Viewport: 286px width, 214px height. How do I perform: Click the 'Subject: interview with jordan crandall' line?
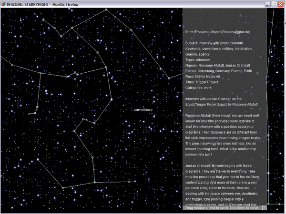click(214, 43)
